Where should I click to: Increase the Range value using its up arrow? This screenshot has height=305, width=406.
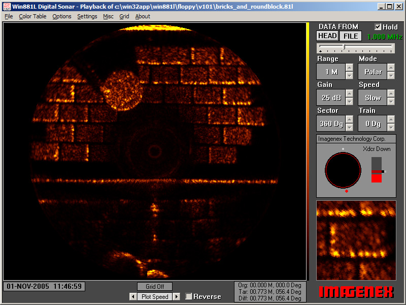(351, 68)
